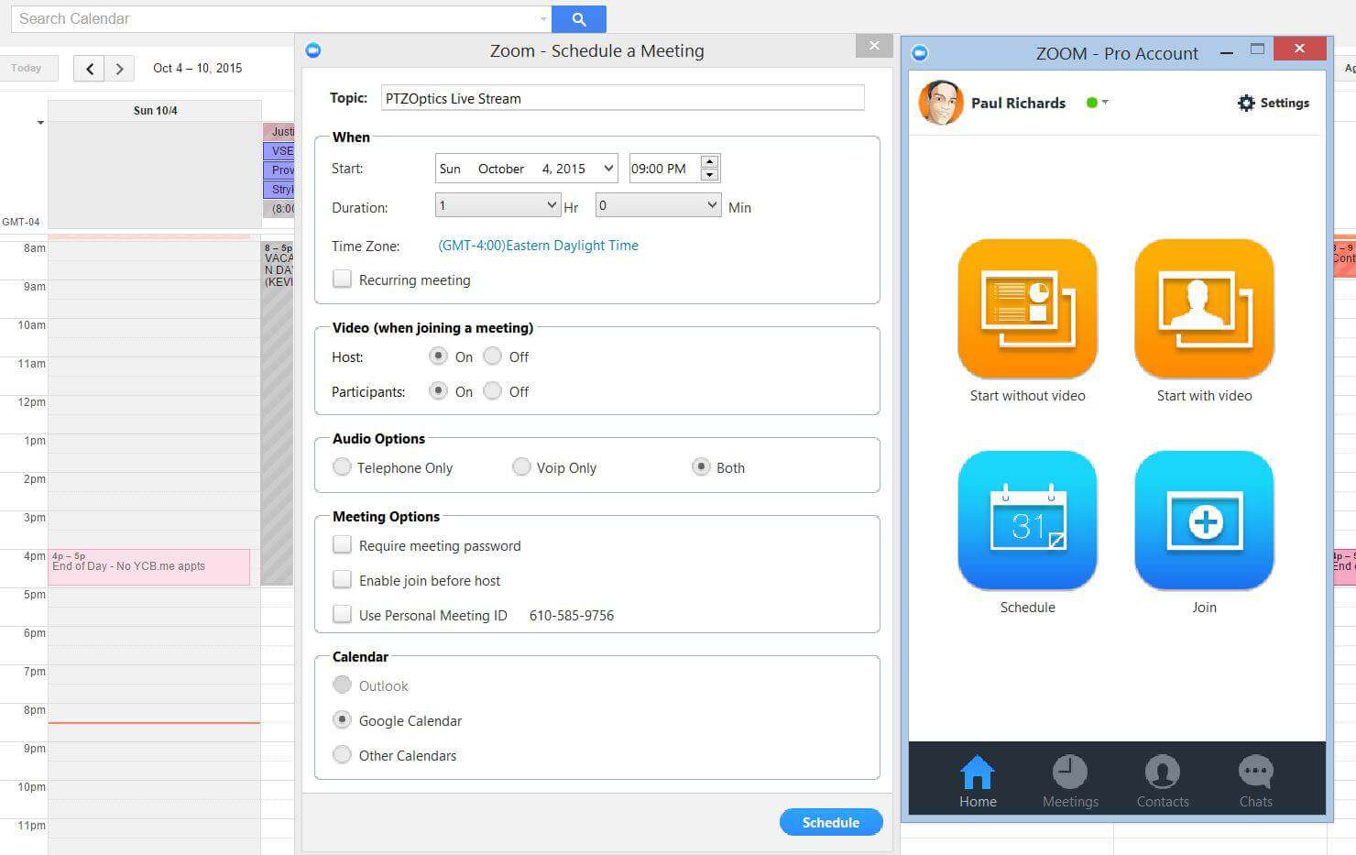This screenshot has width=1356, height=855.
Task: Open the Duration hours dropdown
Action: pyautogui.click(x=497, y=205)
